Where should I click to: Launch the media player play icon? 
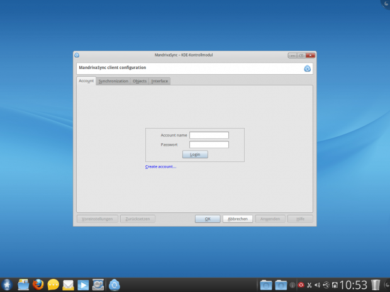click(83, 285)
